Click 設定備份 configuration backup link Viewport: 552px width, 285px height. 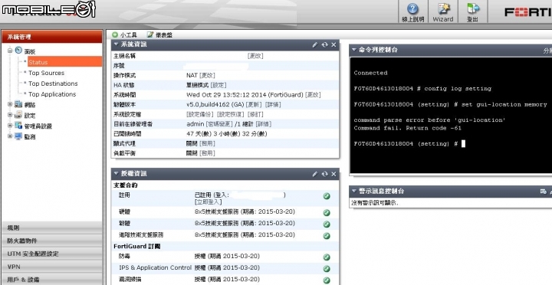200,114
